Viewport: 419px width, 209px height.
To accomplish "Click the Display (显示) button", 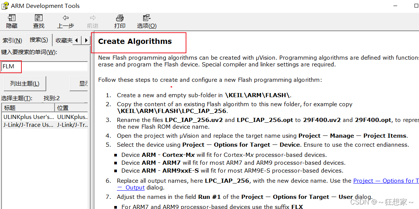I will [x=79, y=84].
